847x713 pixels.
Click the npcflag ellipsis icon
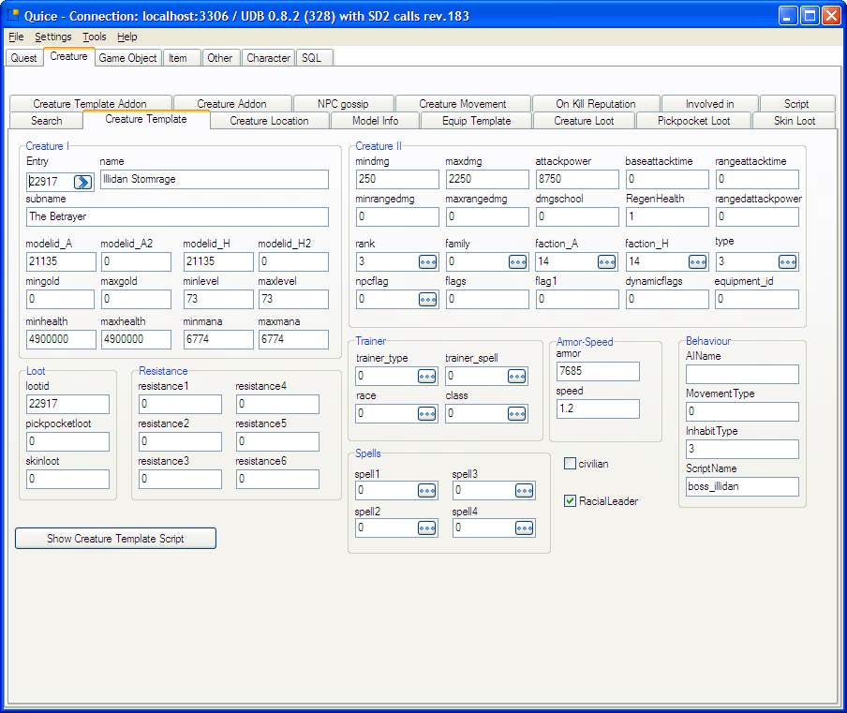point(427,300)
